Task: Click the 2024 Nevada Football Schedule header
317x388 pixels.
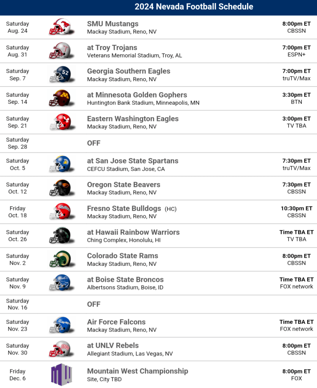Action: (x=194, y=7)
